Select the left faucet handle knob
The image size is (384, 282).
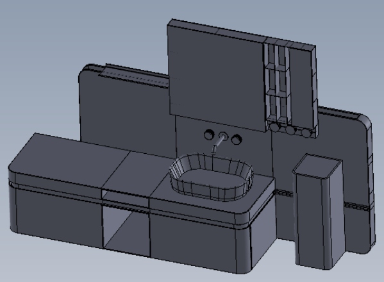[x=209, y=135]
